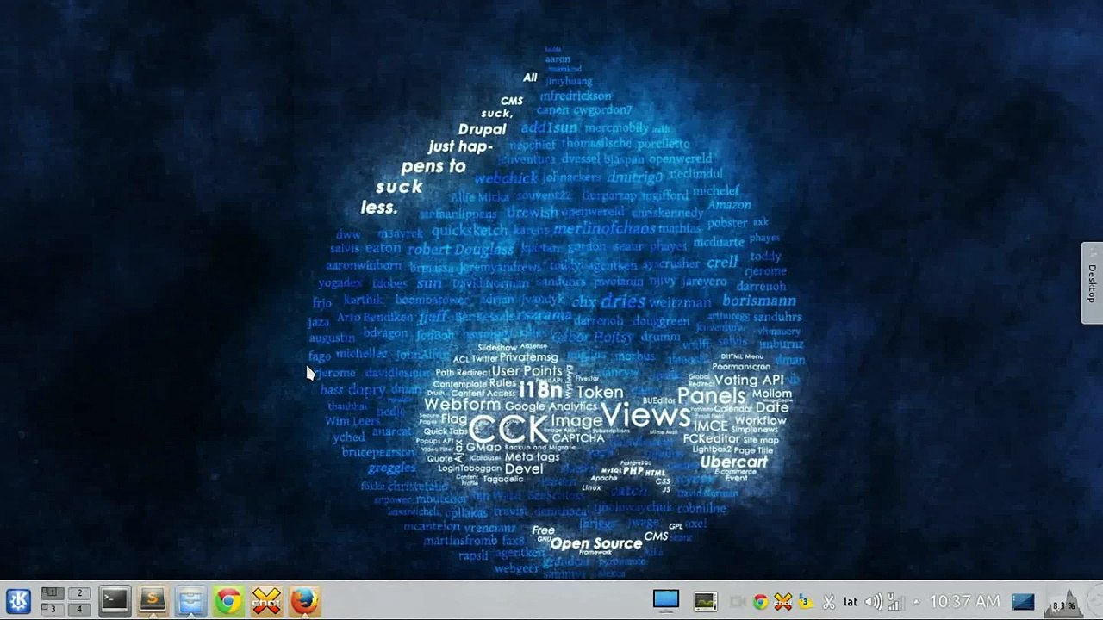This screenshot has height=620, width=1103.
Task: Switch to virtual desktop 2 in pager
Action: (79, 592)
